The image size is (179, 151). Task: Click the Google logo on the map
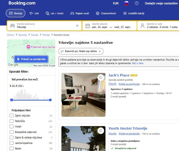pyautogui.click(x=13, y=65)
